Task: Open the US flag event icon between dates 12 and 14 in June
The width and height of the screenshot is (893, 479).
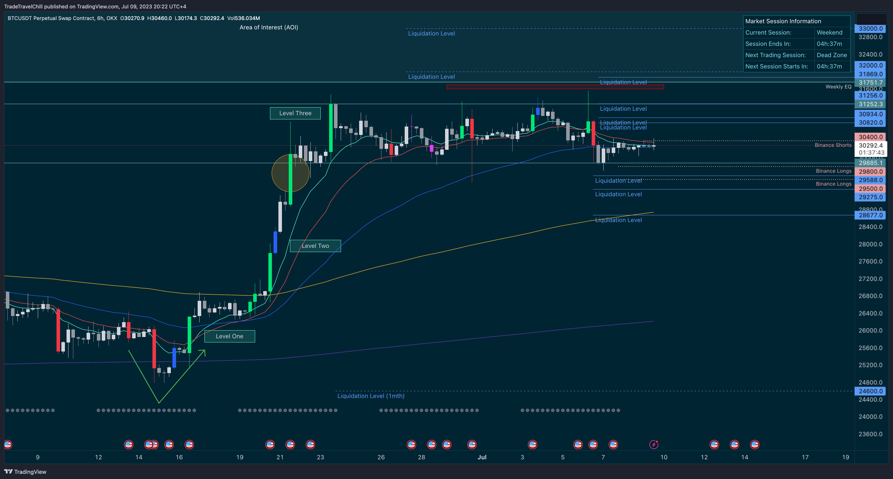Action: pyautogui.click(x=129, y=444)
